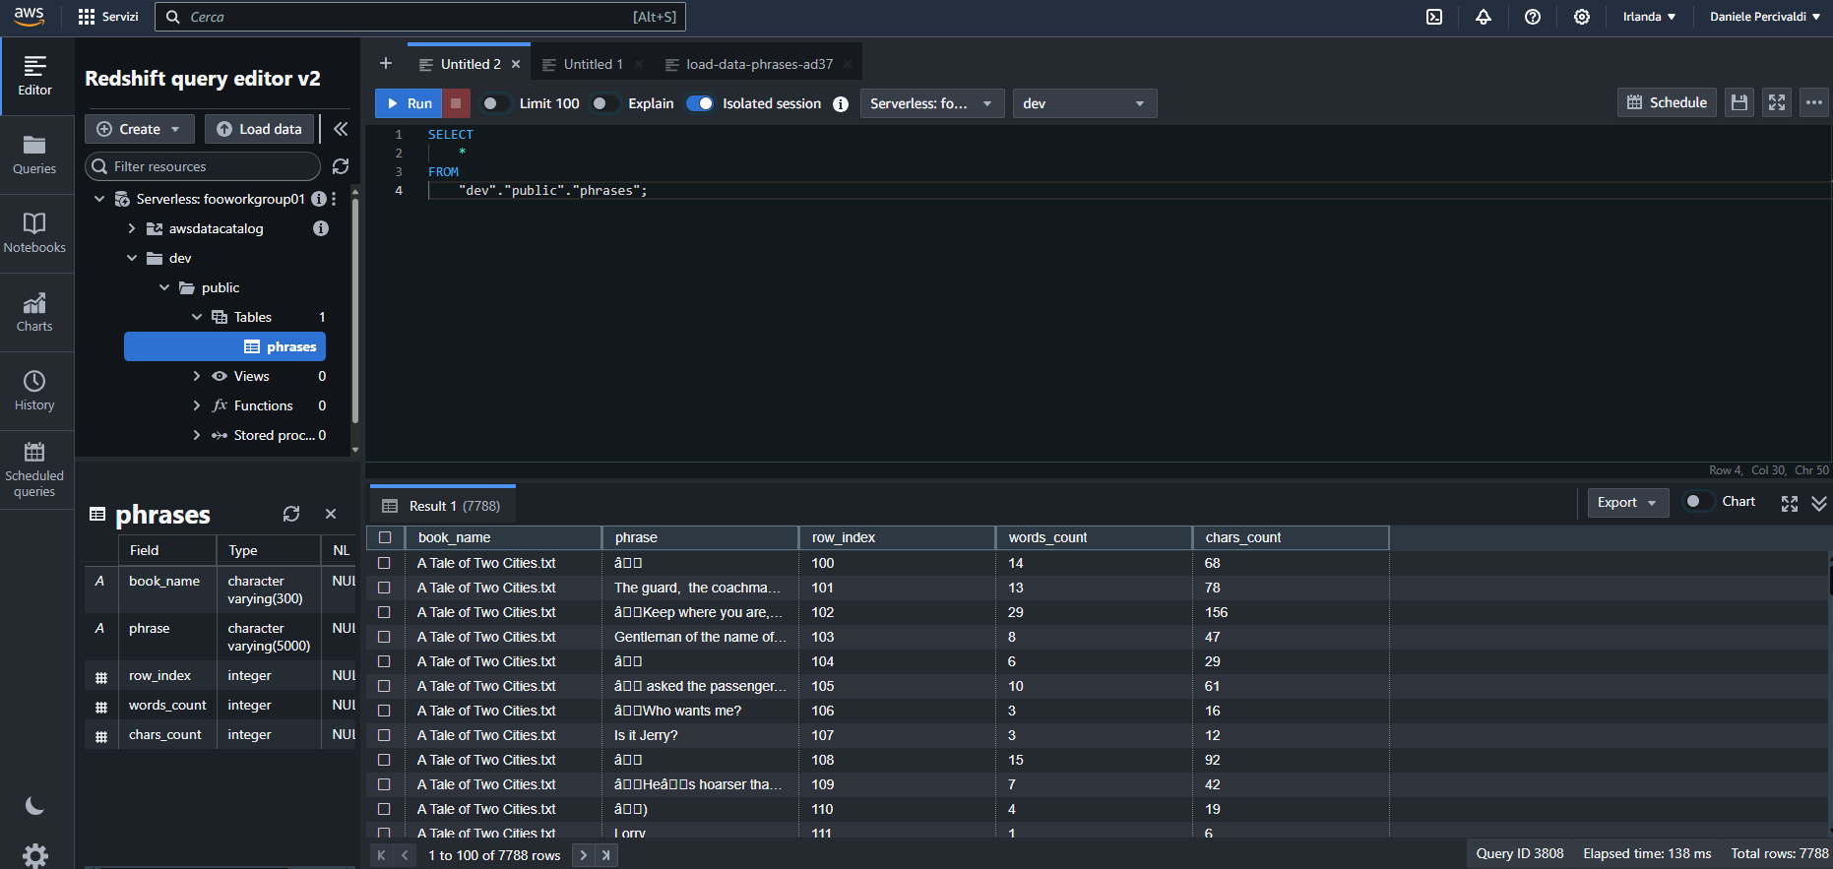Click the Filter resources input
1833x869 pixels.
(204, 166)
